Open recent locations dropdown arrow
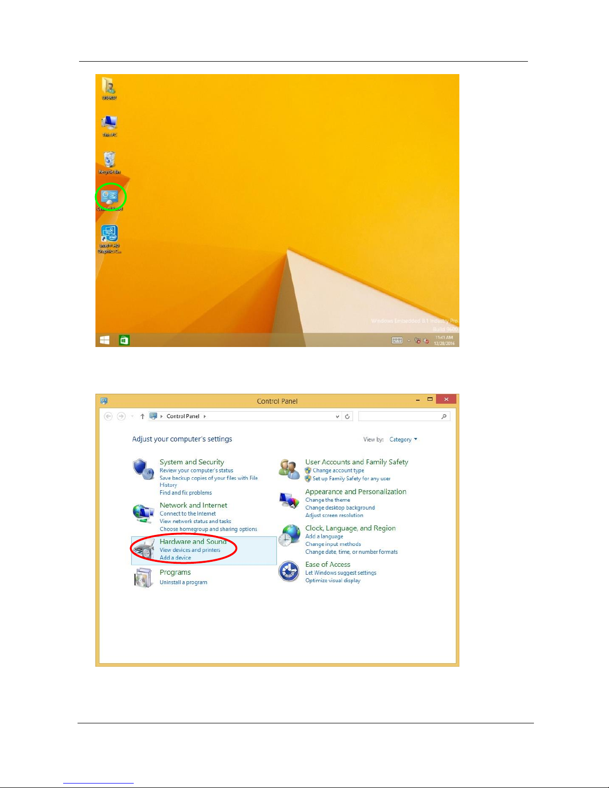609x788 pixels. click(132, 416)
